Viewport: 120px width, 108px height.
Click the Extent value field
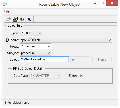click(x=81, y=76)
